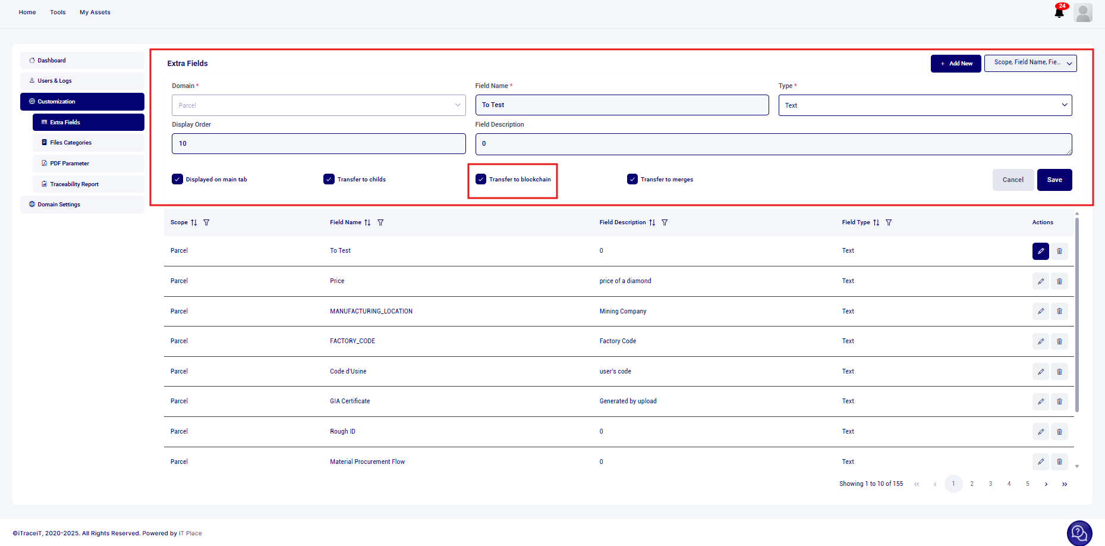Click the edit pencil for Price row
1105x546 pixels.
[1040, 281]
